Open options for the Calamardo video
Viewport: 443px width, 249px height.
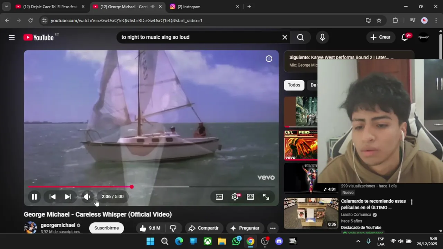(412, 202)
